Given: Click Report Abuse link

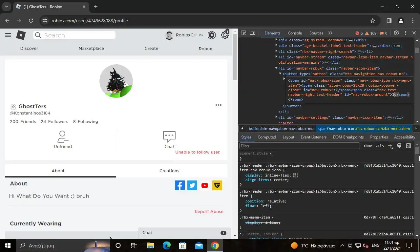Looking at the screenshot, I should 209,212.
